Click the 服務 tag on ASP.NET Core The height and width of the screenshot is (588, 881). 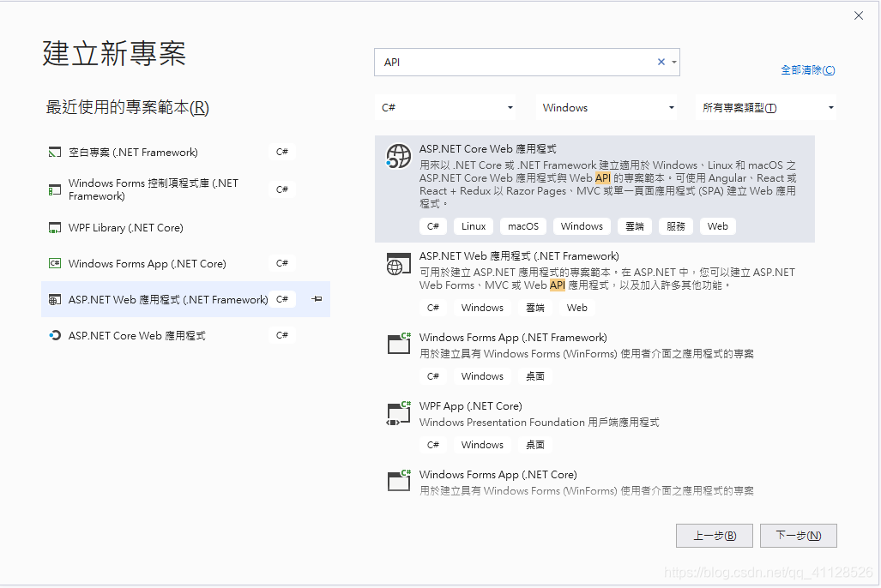(675, 226)
